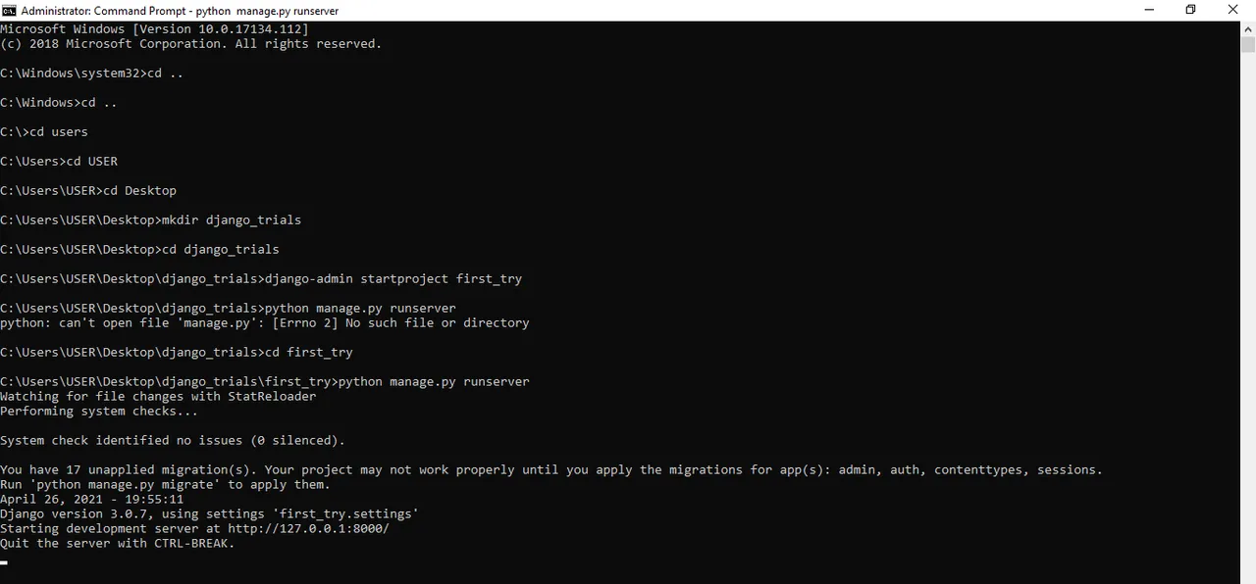Viewport: 1256px width, 584px height.
Task: Click the Command Prompt icon in title bar
Action: pos(9,11)
